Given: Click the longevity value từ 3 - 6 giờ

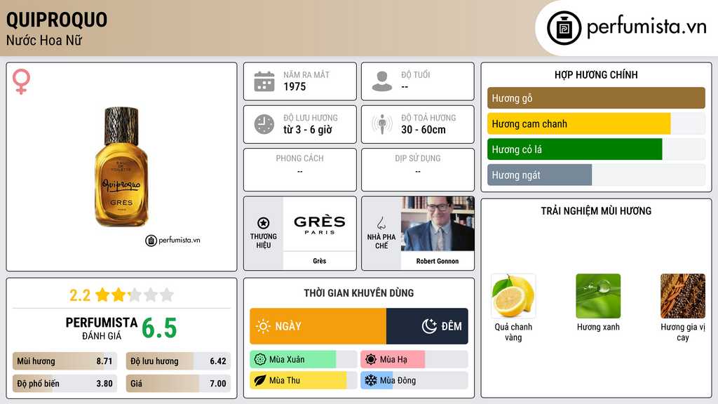Looking at the screenshot, I should coord(308,130).
